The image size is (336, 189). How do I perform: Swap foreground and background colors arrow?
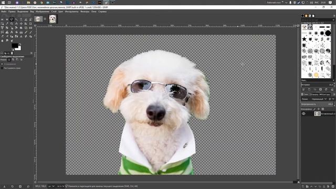pos(20,44)
